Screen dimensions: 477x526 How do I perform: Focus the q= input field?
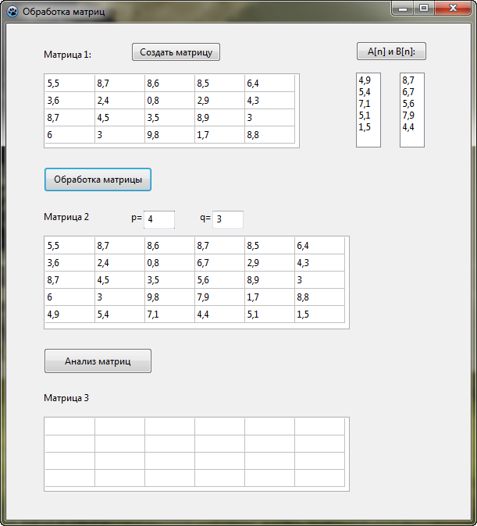pyautogui.click(x=228, y=219)
